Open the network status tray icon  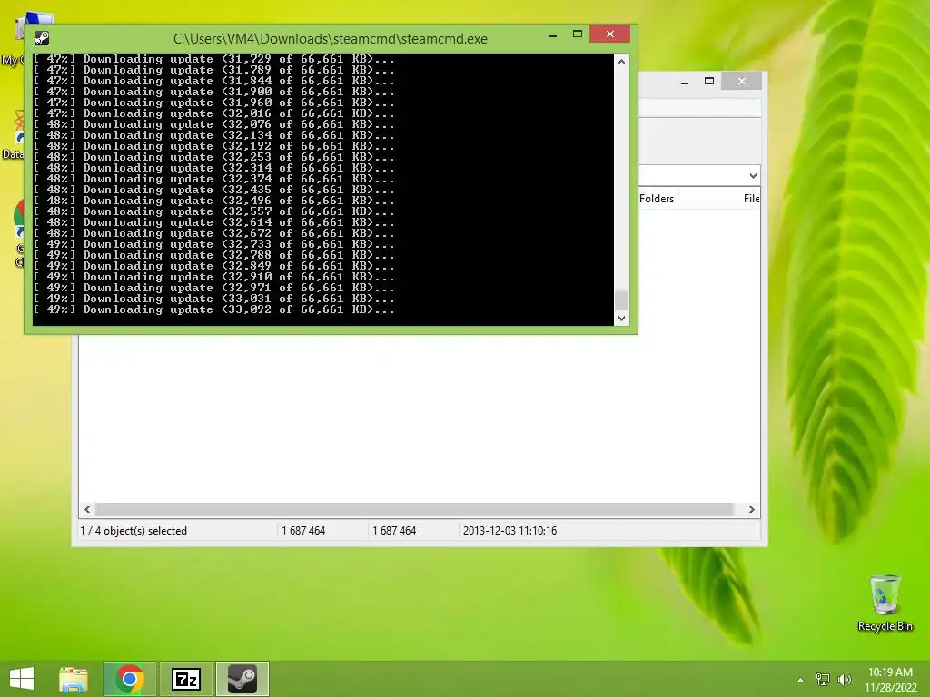[823, 679]
